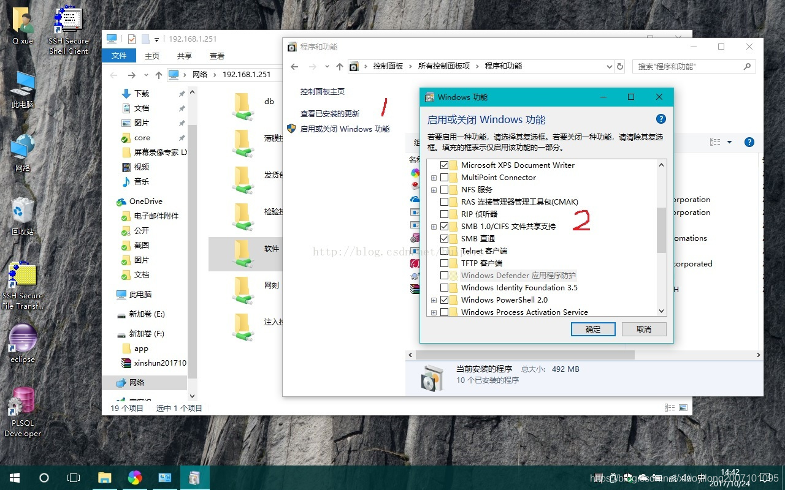Click 取消 in Windows 功能 dialog

coord(644,329)
